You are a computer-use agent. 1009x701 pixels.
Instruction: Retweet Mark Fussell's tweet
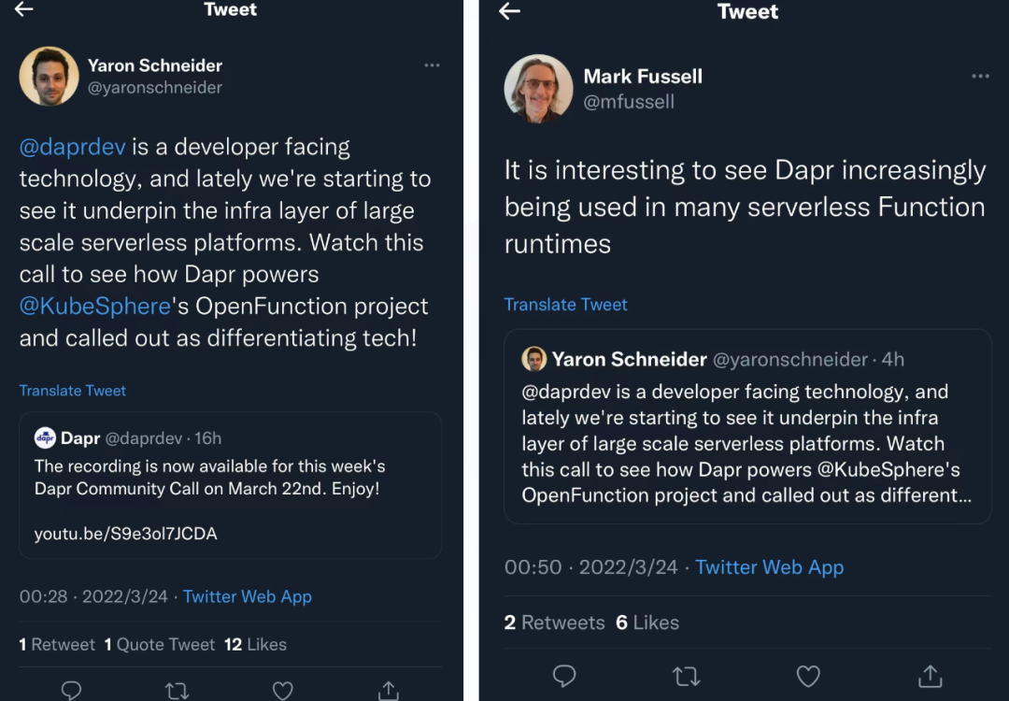(x=687, y=676)
